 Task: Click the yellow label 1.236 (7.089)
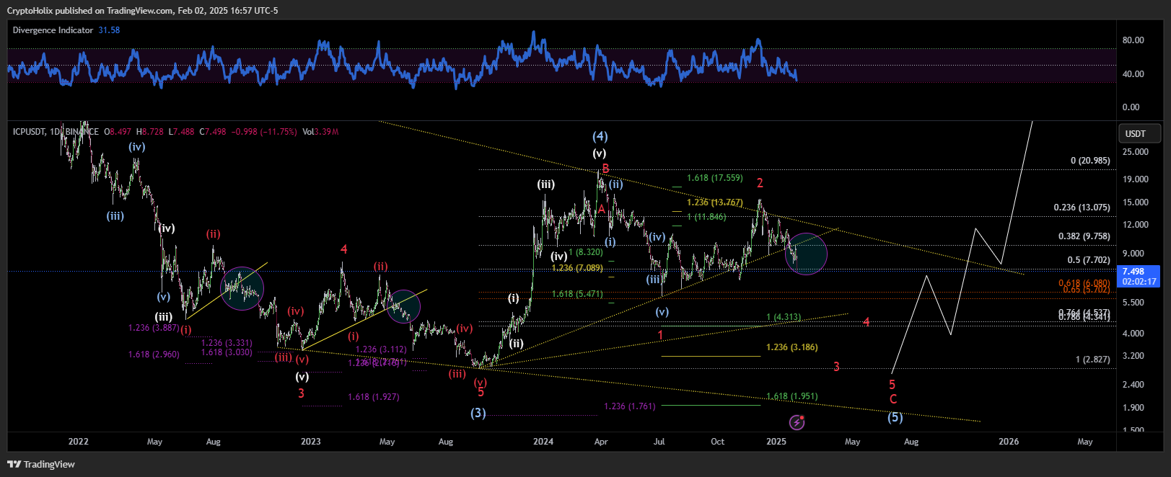click(577, 268)
